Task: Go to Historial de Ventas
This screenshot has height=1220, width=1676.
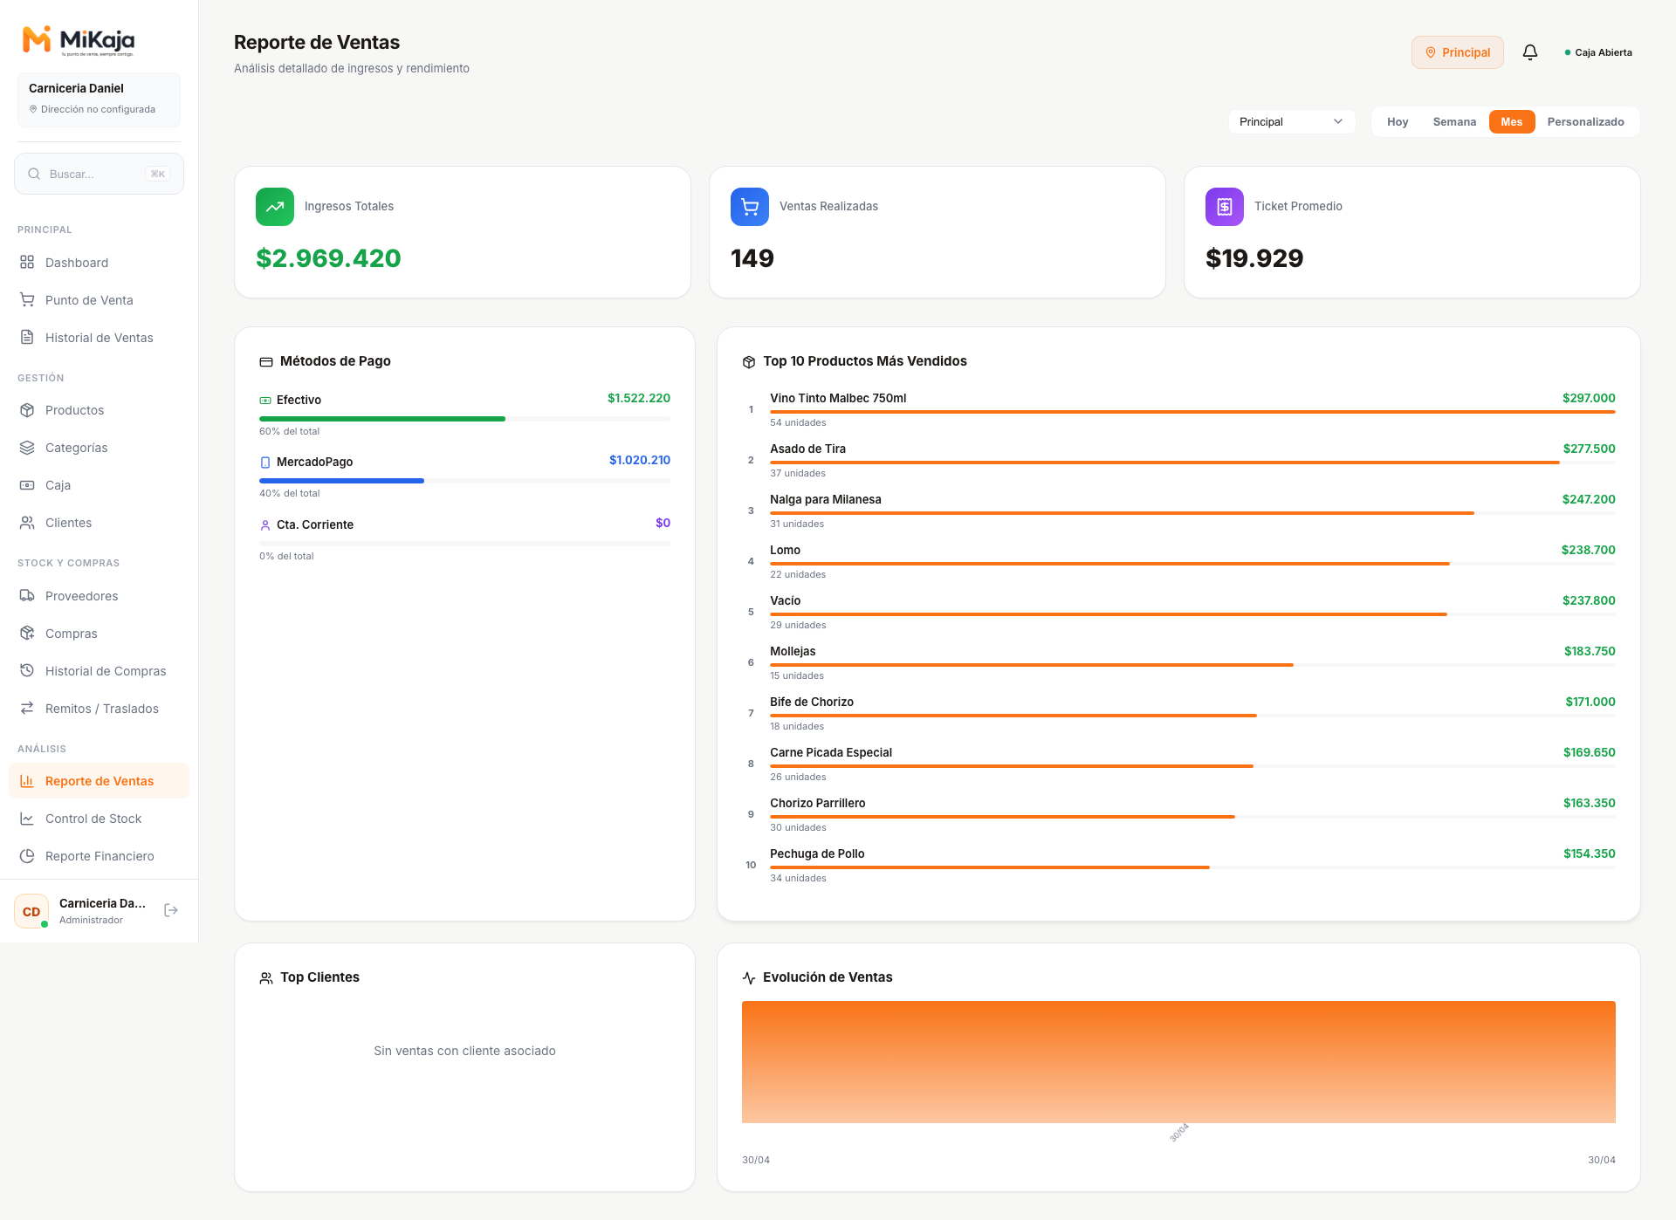Action: (99, 338)
